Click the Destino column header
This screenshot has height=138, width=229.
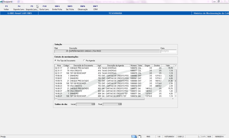pos(157,66)
